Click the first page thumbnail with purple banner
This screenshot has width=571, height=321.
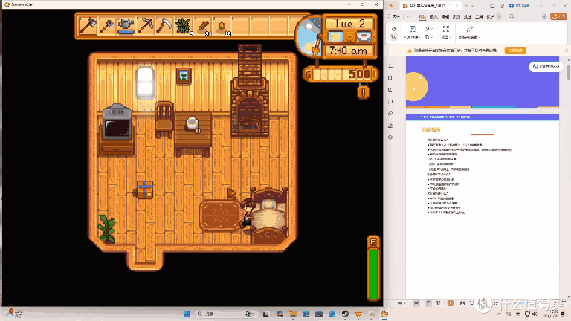click(483, 82)
